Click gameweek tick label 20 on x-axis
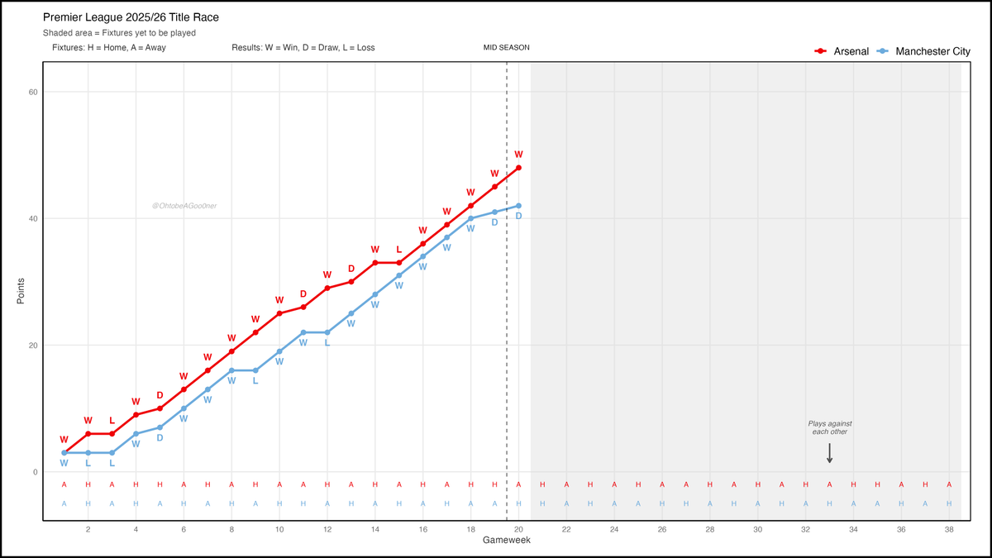This screenshot has height=558, width=992. 518,528
